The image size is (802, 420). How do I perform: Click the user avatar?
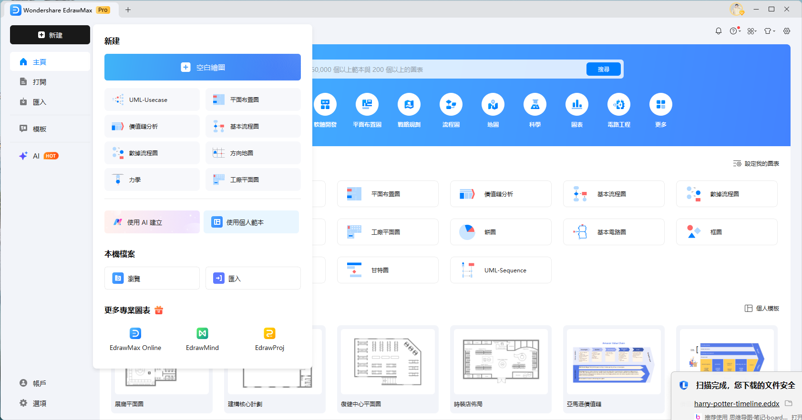tap(737, 9)
